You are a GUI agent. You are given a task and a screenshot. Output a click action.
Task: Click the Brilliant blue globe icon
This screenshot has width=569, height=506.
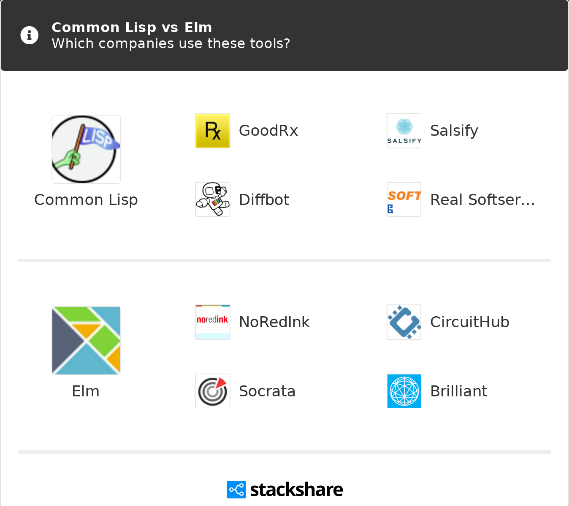pyautogui.click(x=404, y=391)
